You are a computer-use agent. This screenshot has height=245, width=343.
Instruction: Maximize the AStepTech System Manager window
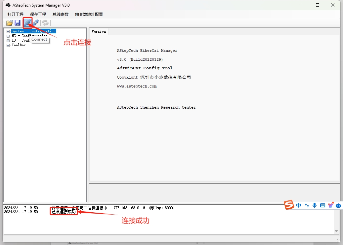[318, 5]
